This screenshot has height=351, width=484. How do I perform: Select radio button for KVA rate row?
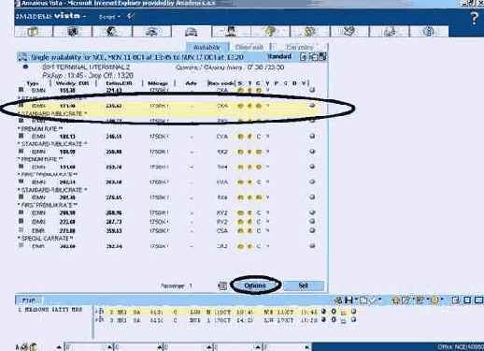[312, 182]
